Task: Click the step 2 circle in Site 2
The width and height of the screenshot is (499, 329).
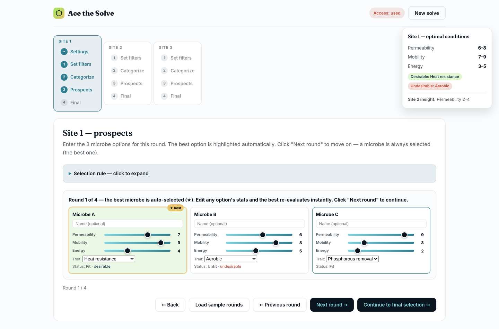Action: click(x=114, y=71)
